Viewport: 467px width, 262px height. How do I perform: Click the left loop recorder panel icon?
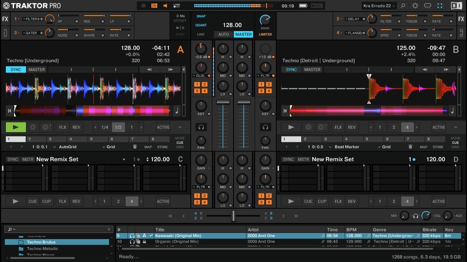point(5,33)
